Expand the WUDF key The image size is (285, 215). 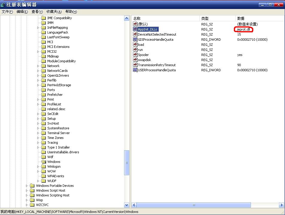pyautogui.click(x=38, y=181)
